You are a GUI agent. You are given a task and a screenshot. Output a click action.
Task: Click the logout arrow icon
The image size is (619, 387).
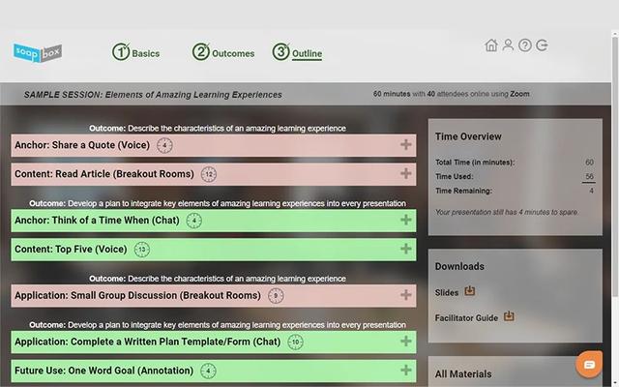click(x=542, y=45)
